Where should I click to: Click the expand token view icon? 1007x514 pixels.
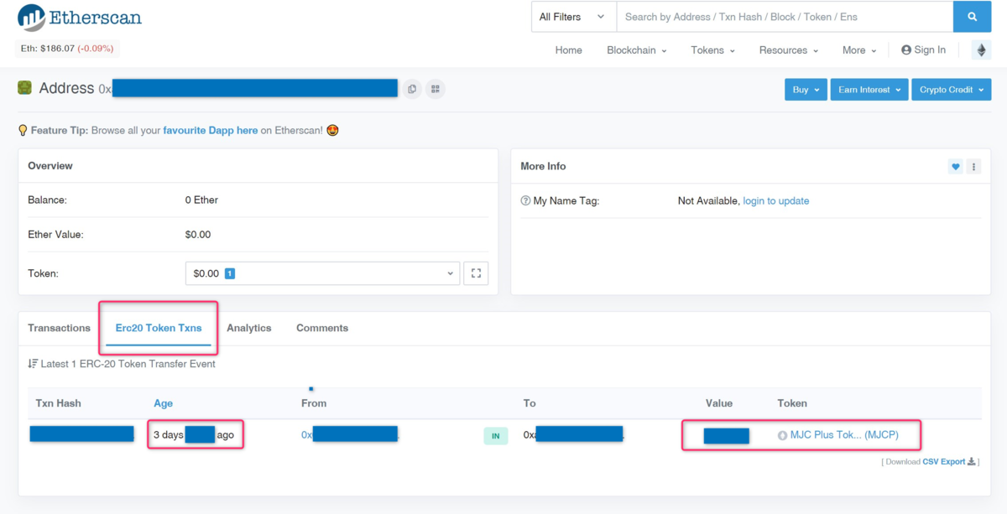click(x=476, y=273)
